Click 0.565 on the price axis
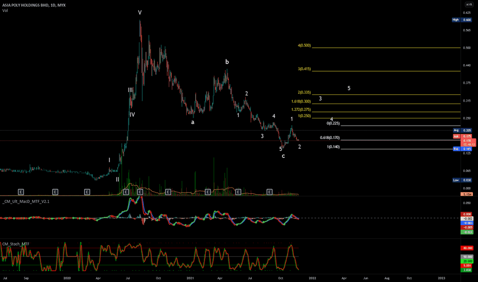Screen dimensions: 478x282 (467, 30)
